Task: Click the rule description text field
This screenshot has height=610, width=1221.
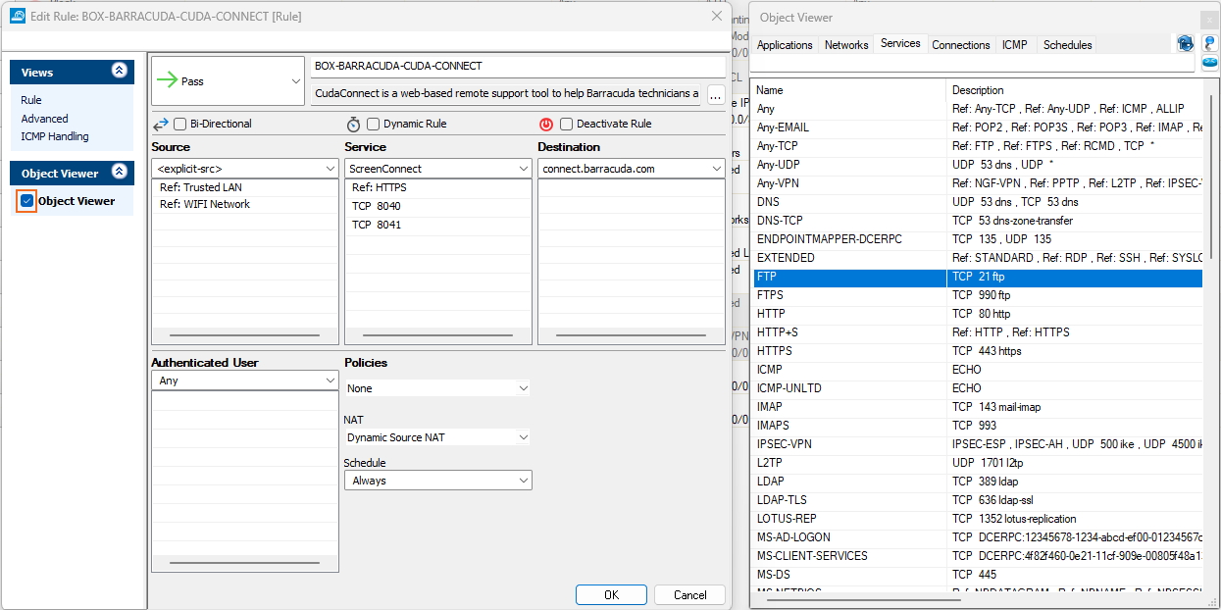Action: tap(506, 94)
